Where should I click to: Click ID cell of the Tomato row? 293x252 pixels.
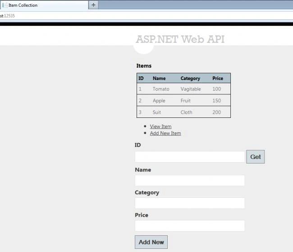140,89
